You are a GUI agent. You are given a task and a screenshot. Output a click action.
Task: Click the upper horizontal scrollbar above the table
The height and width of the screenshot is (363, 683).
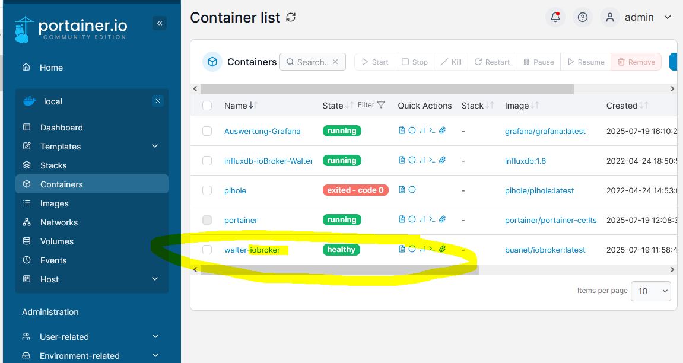(x=387, y=88)
